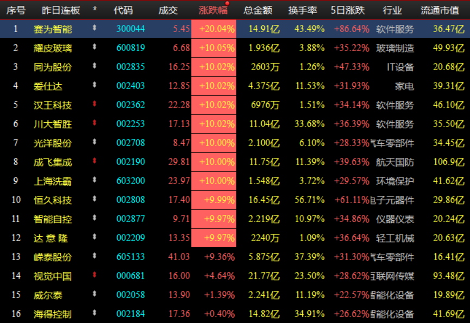Click the marker arrow icon in 嵘泰股份 row
This screenshot has width=470, height=323.
[95, 256]
